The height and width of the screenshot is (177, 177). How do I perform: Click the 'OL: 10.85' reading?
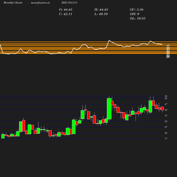(138, 18)
